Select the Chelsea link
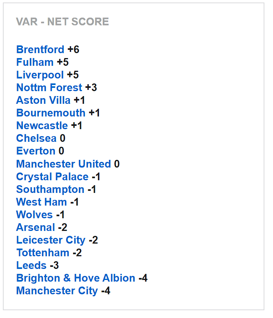 [x=36, y=138]
